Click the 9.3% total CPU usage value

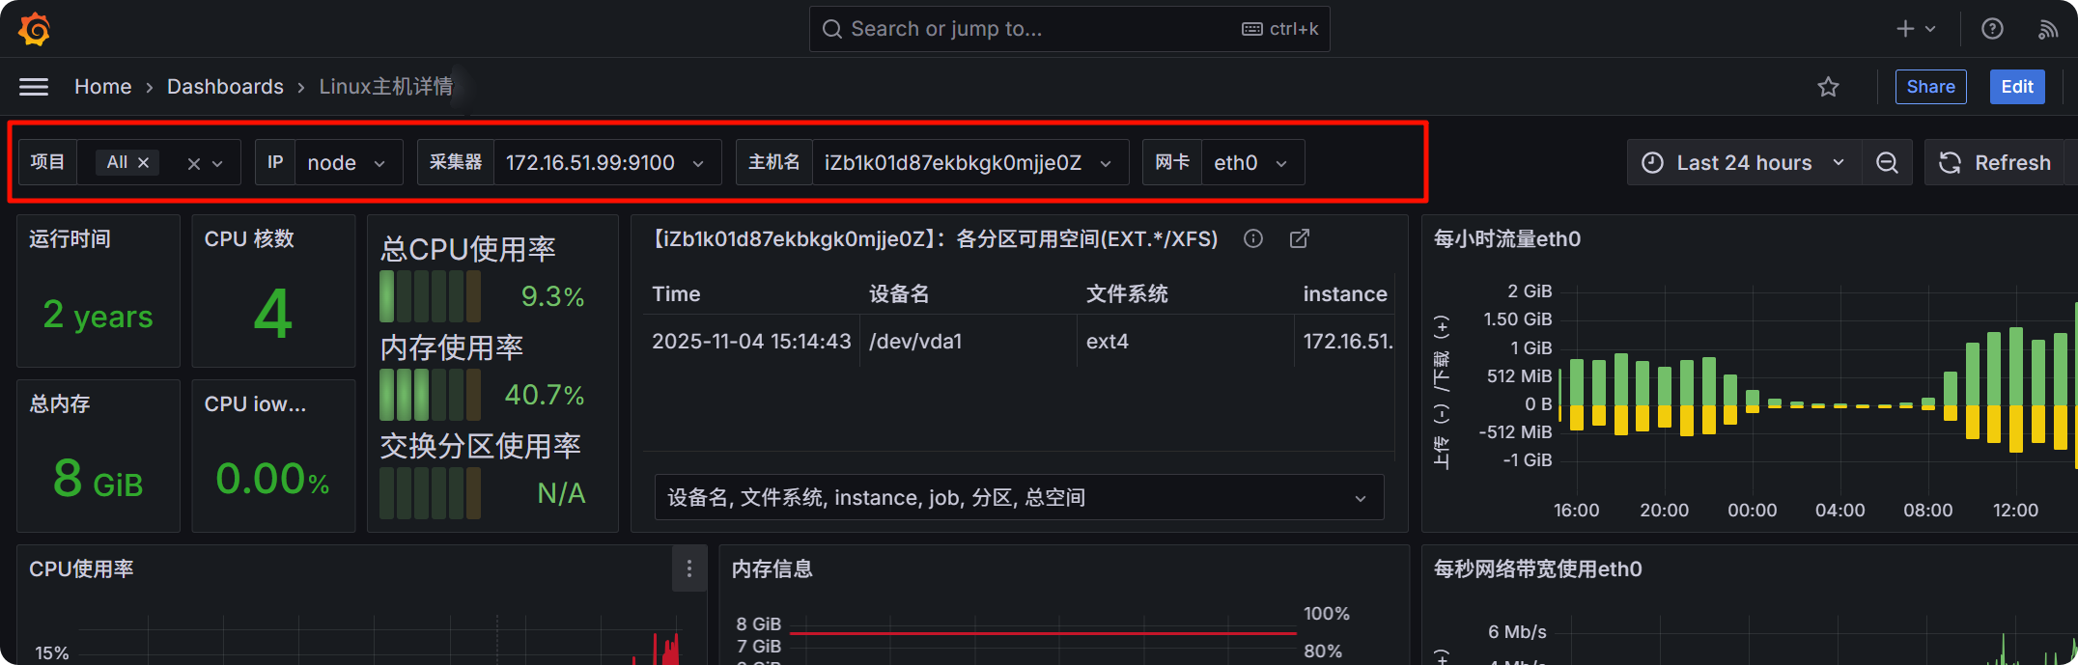(x=552, y=296)
